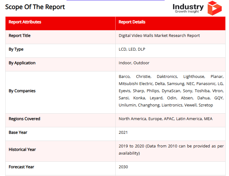Screen dimensions: 229x176
Task: Click Digital Video Walls Market Research Report text
Action: (x=159, y=36)
